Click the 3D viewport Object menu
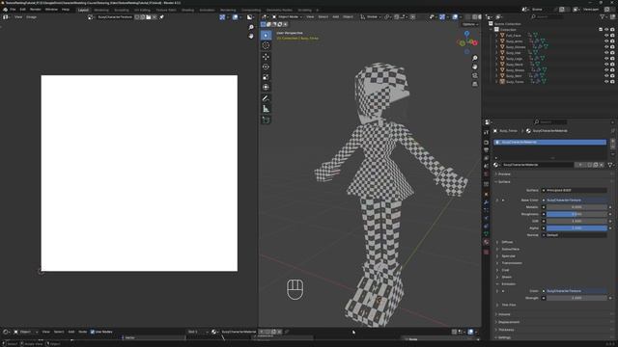 coord(348,17)
